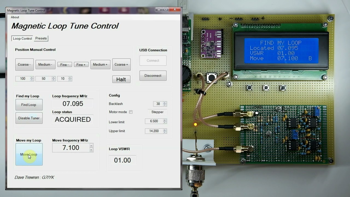Image resolution: width=350 pixels, height=197 pixels.
Task: Click the Disconnect USB button
Action: 153,76
